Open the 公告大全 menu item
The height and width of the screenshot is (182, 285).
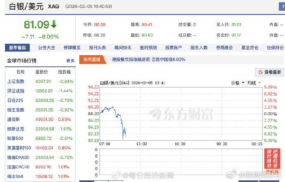[x=47, y=47]
